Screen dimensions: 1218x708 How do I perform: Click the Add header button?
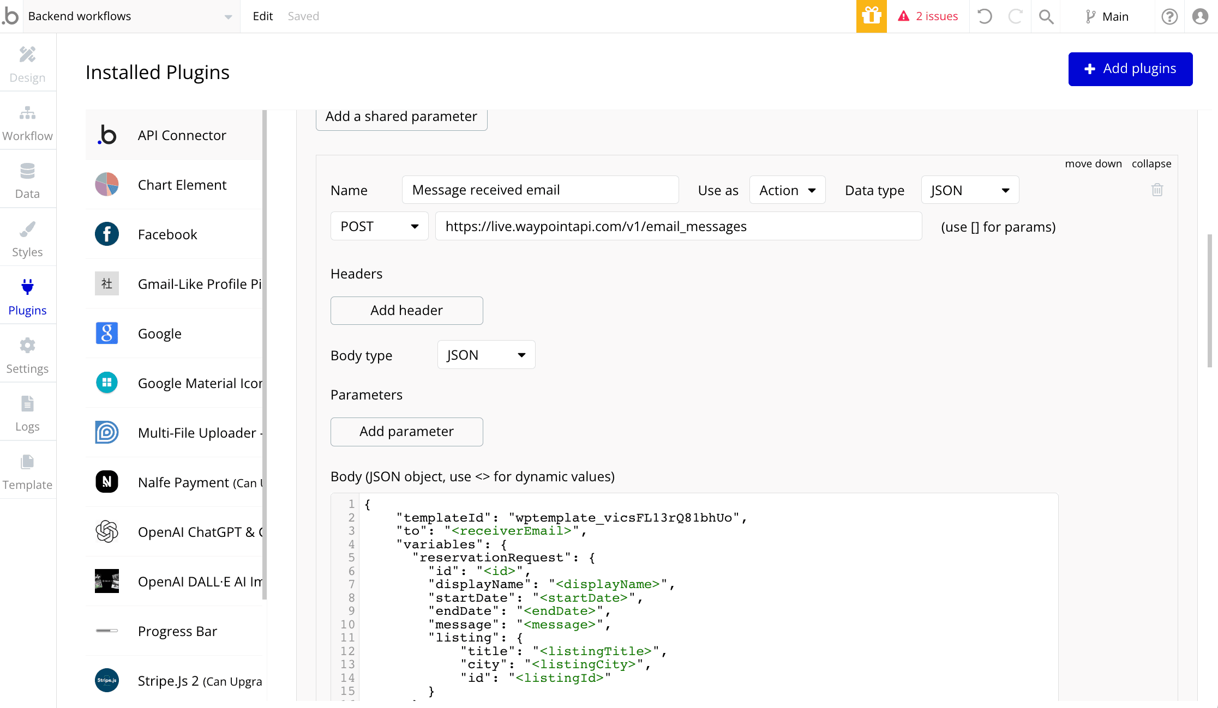tap(406, 310)
